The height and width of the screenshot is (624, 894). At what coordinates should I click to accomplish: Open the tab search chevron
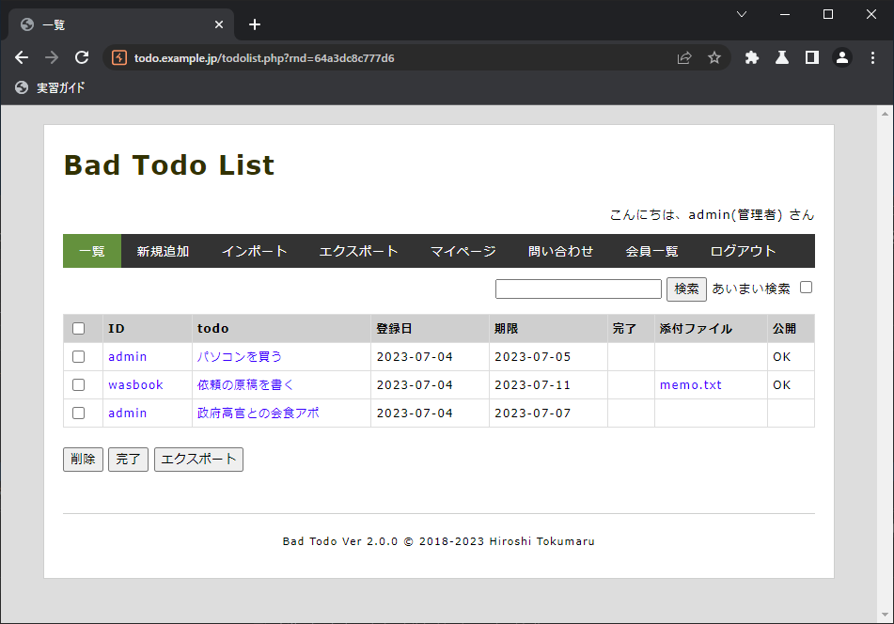[742, 14]
